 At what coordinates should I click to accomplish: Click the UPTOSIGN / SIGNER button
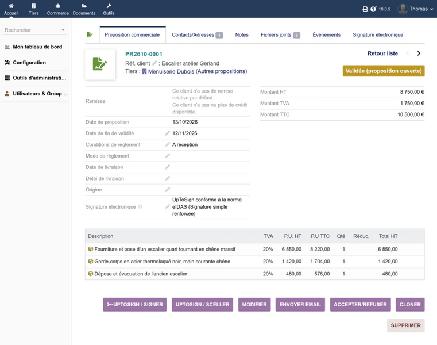pyautogui.click(x=134, y=305)
